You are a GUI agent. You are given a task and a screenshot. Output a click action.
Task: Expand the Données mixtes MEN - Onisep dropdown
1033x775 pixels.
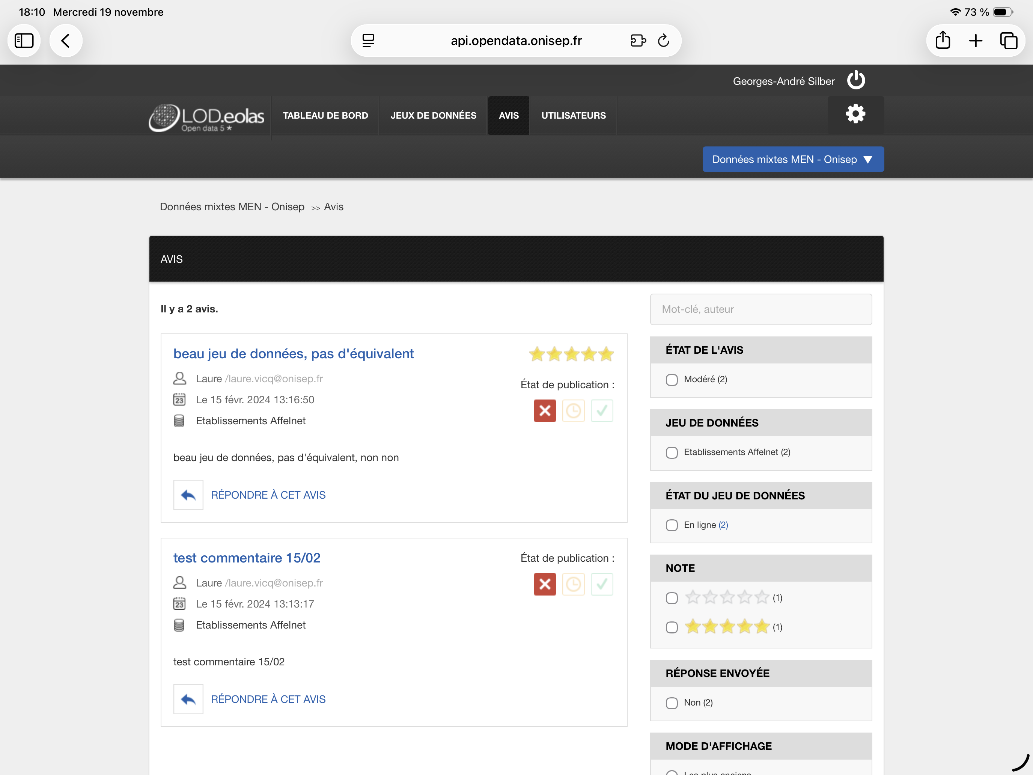coord(792,159)
